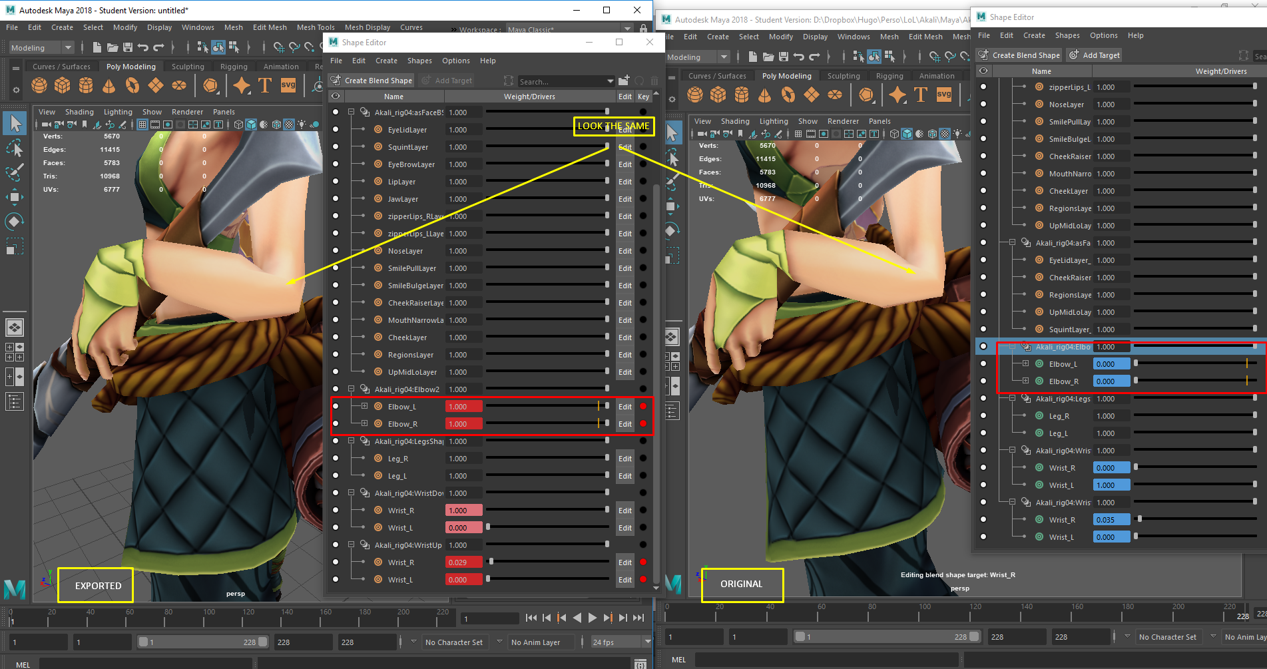Open the 24 fps frame rate dropdown
1267x669 pixels.
point(621,642)
